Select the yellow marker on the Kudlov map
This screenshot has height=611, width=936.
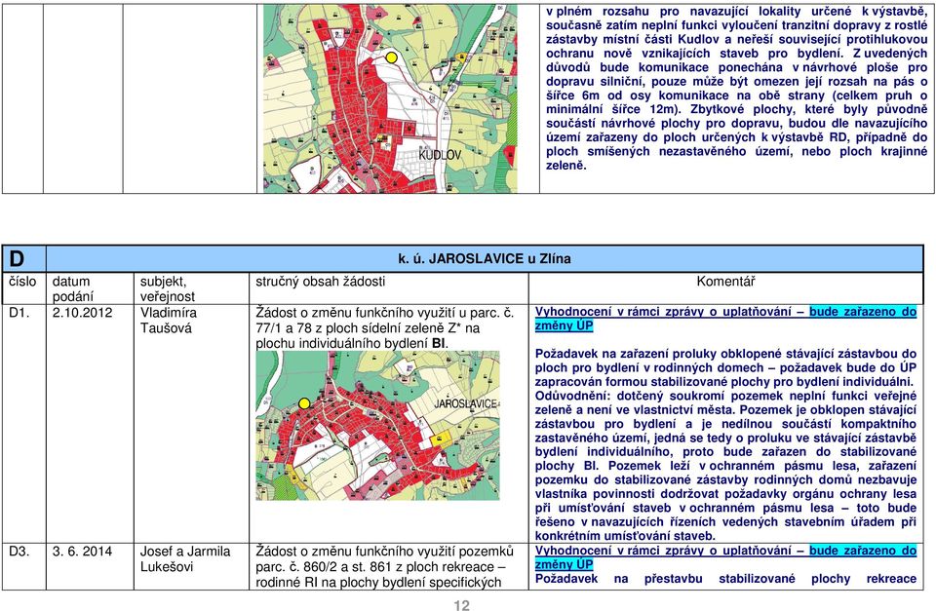(x=392, y=57)
